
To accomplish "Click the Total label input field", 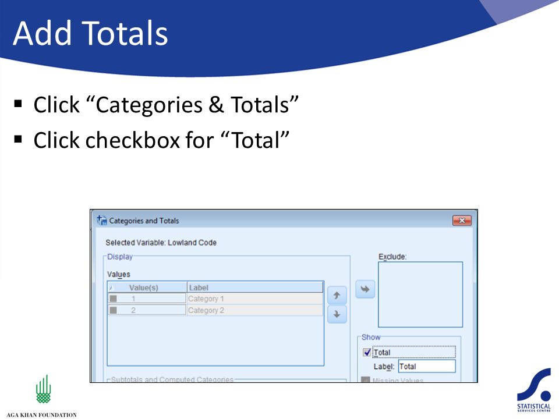I will coord(427,366).
